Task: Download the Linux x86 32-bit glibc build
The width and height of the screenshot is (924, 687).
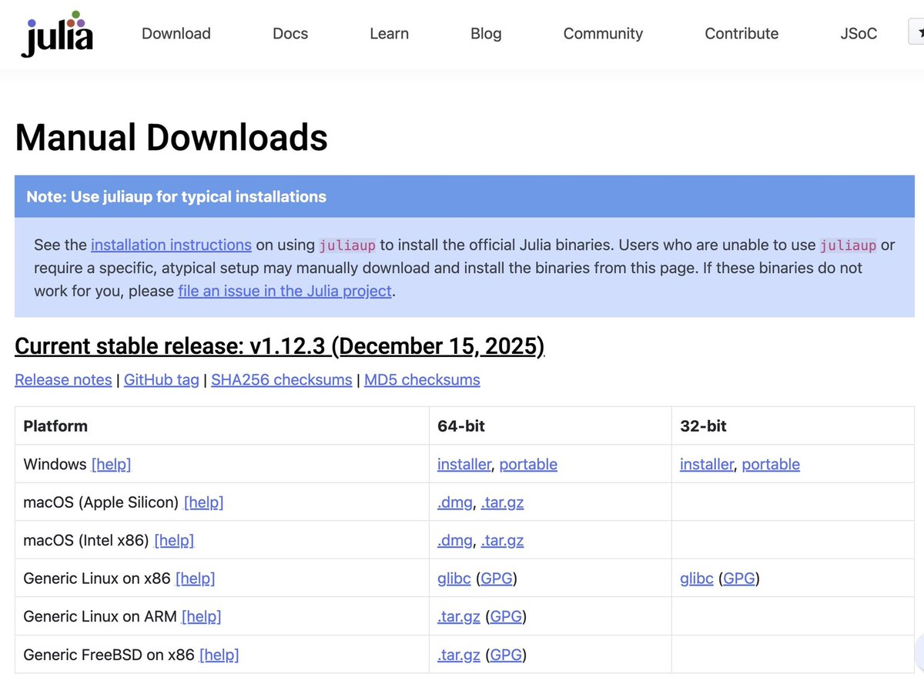Action: 697,579
